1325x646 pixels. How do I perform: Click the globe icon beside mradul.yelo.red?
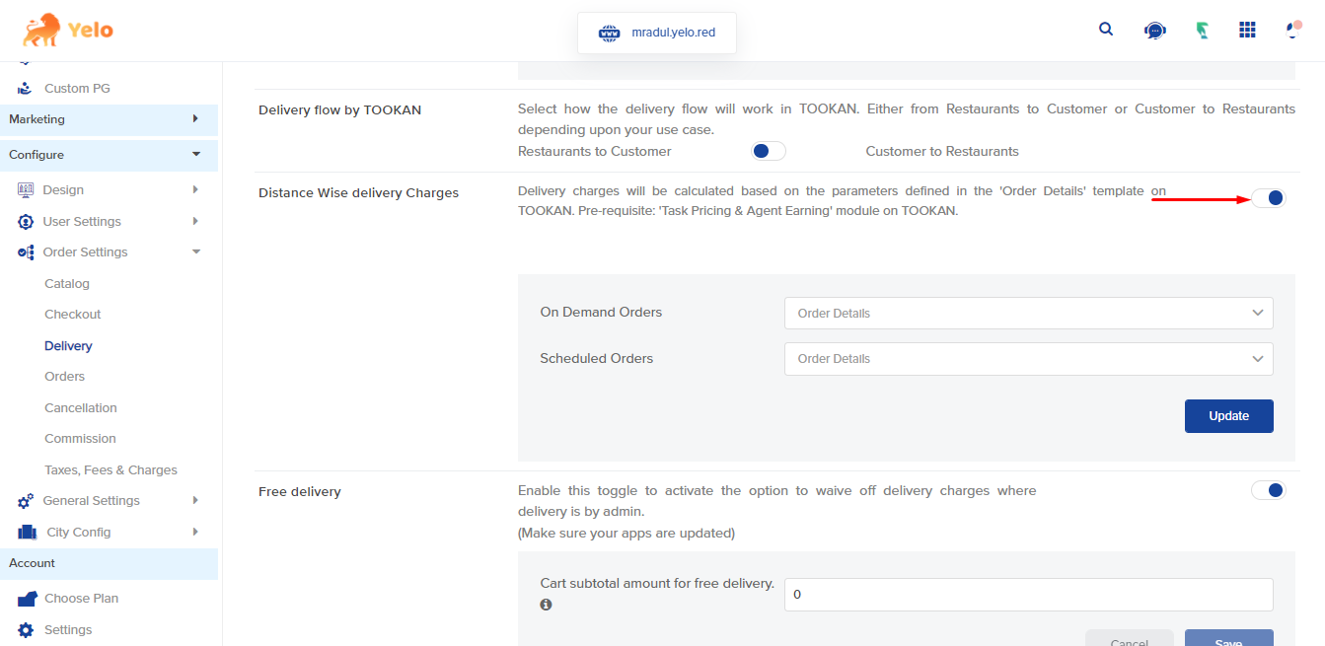[609, 33]
